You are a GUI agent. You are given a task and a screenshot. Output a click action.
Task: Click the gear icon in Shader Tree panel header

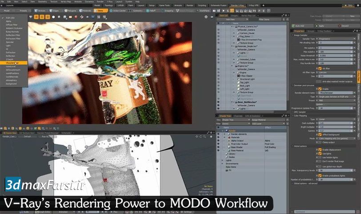pos(286,115)
